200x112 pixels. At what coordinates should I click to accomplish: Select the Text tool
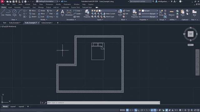pyautogui.click(x=62, y=13)
